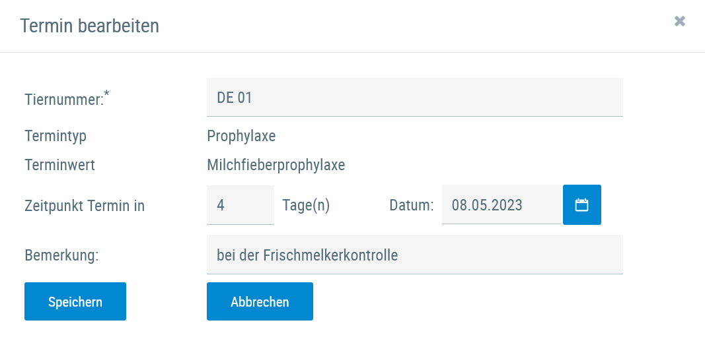Cancel editing with Abbrechen

click(260, 302)
